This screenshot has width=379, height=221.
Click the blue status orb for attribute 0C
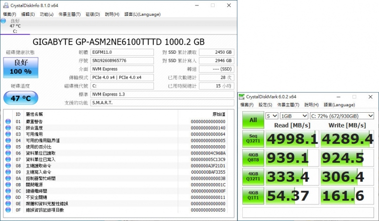pos(8,191)
